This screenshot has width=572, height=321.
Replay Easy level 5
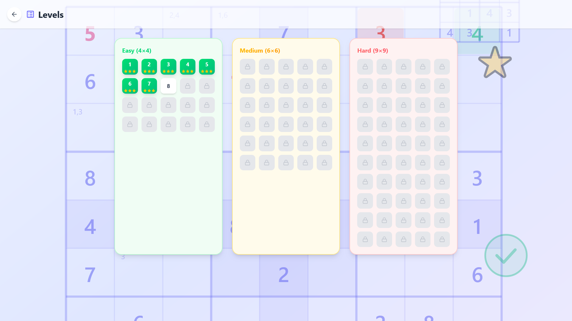click(207, 67)
